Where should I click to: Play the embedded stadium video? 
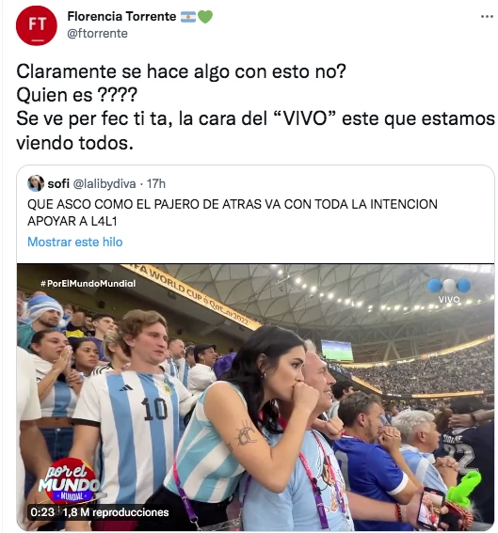coord(255,397)
